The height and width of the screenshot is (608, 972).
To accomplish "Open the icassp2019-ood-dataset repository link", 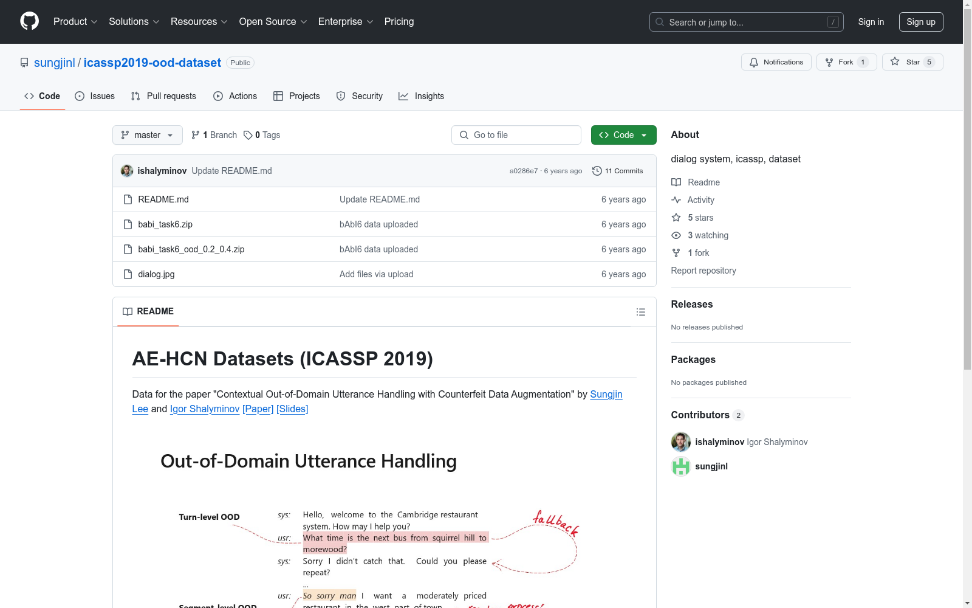I will coord(152,63).
